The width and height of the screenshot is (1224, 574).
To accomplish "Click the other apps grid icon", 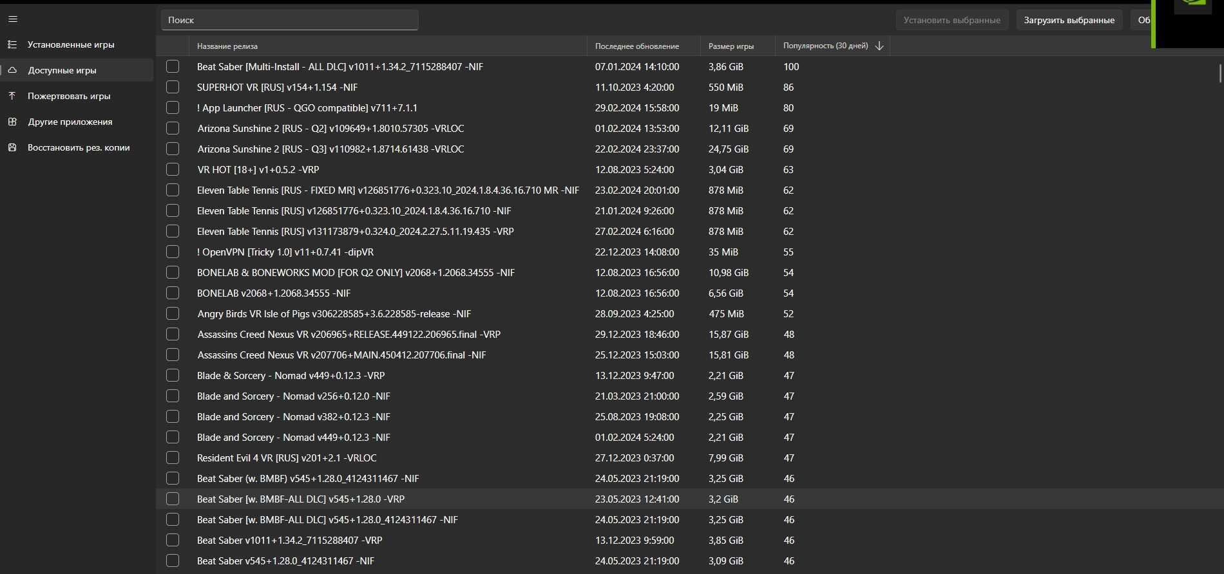I will [12, 122].
